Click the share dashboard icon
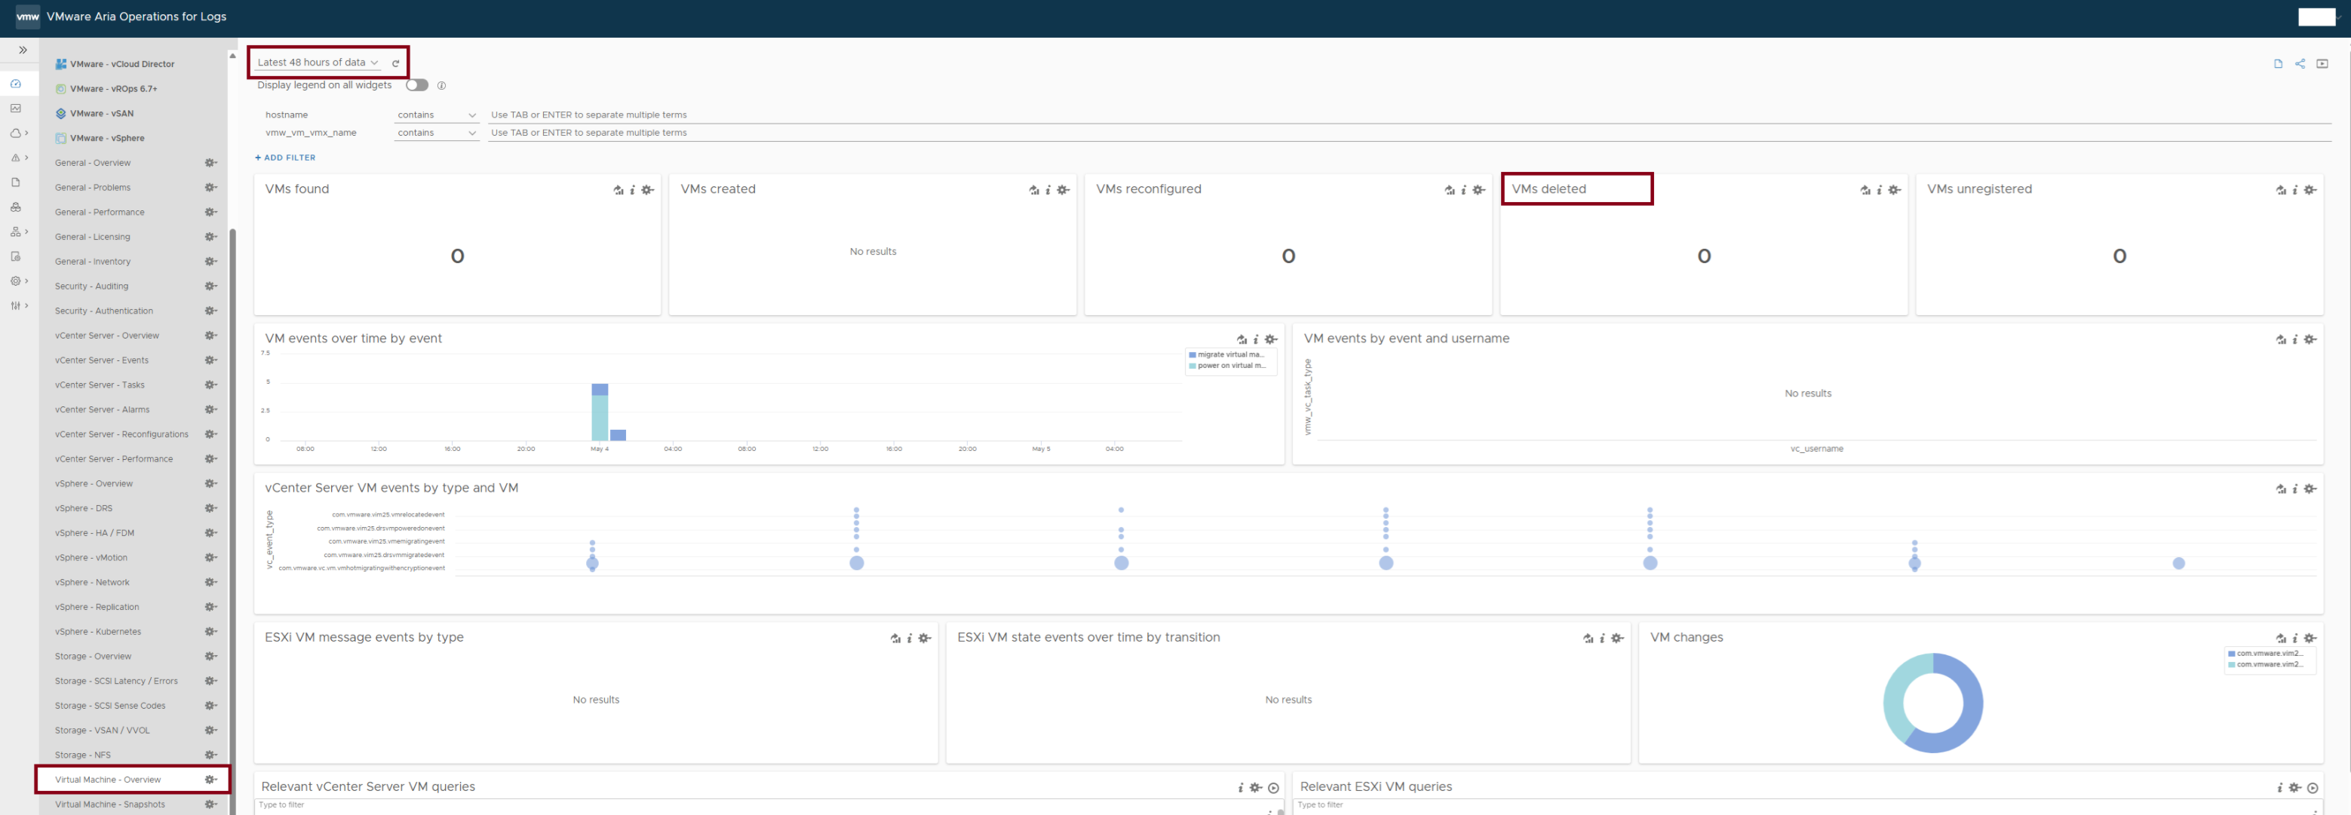This screenshot has height=815, width=2351. coord(2300,64)
